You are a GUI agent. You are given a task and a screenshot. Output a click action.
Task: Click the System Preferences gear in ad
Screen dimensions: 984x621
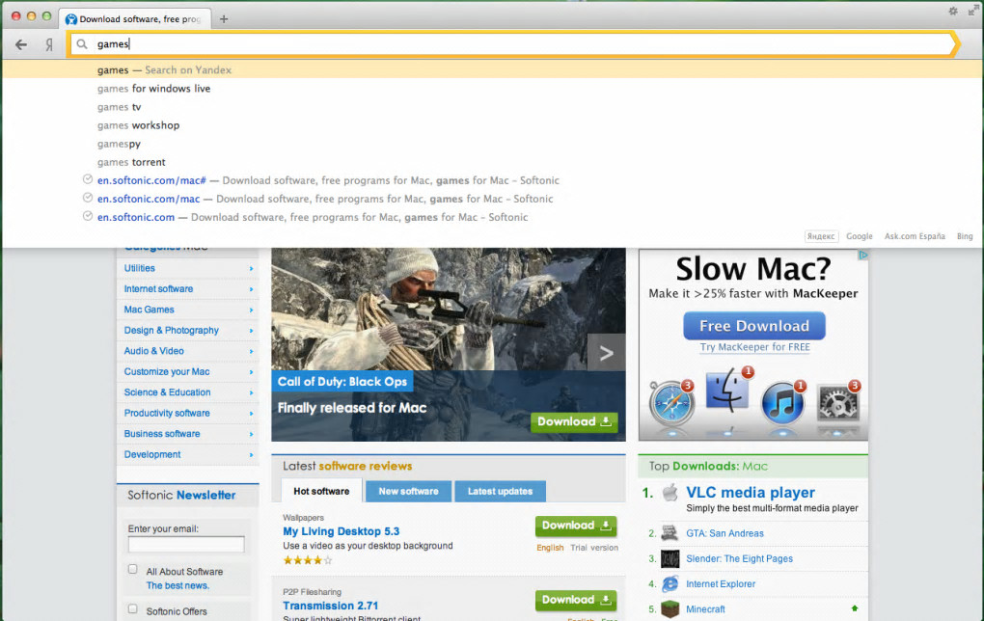pos(837,403)
